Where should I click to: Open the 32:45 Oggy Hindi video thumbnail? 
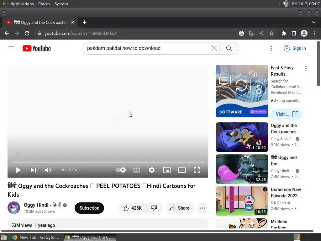[x=242, y=169]
